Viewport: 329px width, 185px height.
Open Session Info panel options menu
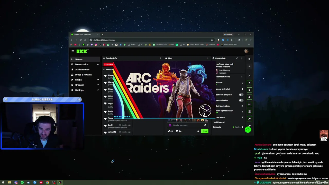(x=161, y=58)
